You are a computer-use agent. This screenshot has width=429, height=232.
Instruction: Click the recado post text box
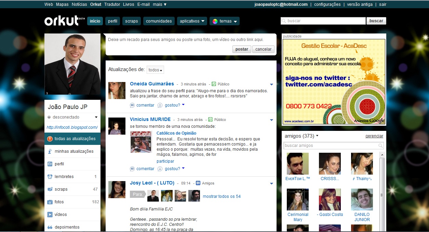(191, 40)
